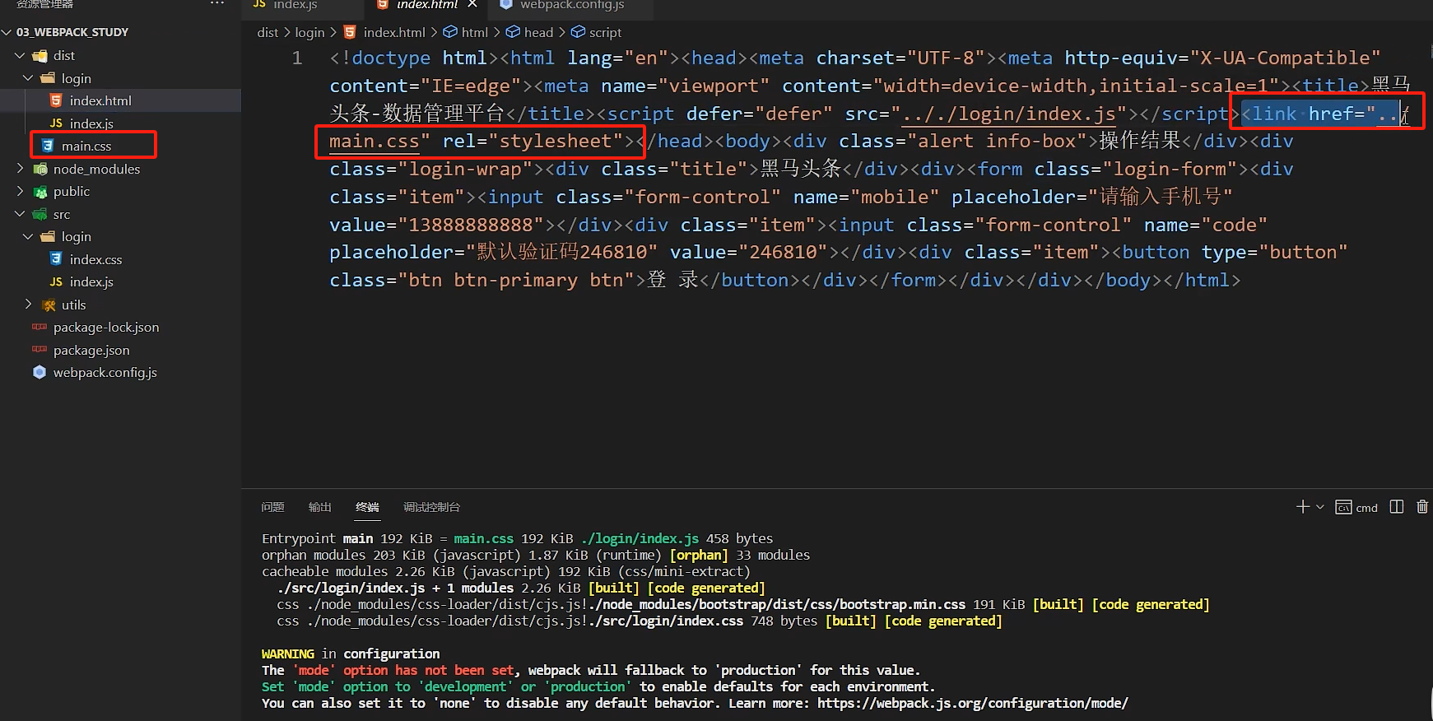Viewport: 1433px width, 721px height.
Task: Open webpack mode configuration URL in terminal
Action: click(x=973, y=703)
